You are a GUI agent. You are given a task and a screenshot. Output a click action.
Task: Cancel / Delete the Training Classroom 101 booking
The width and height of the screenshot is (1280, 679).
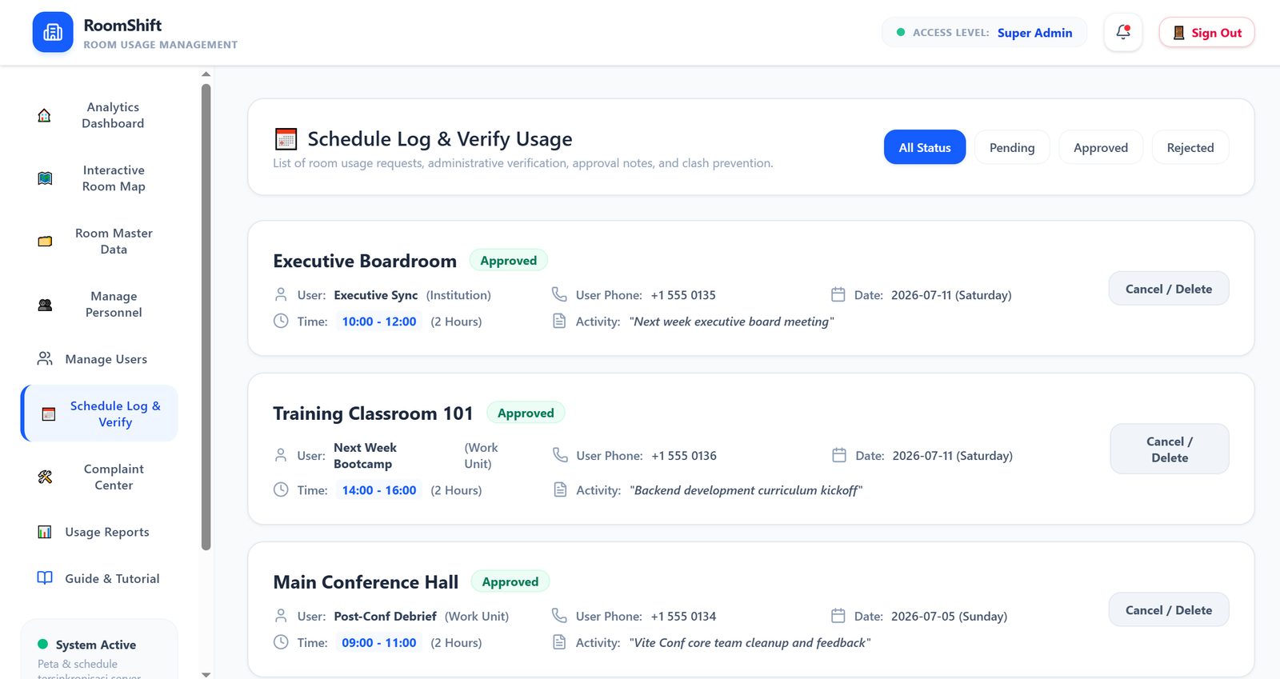[1170, 449]
